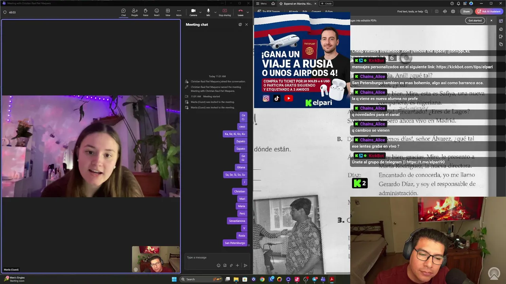Go to Acrobat Home

point(273,4)
